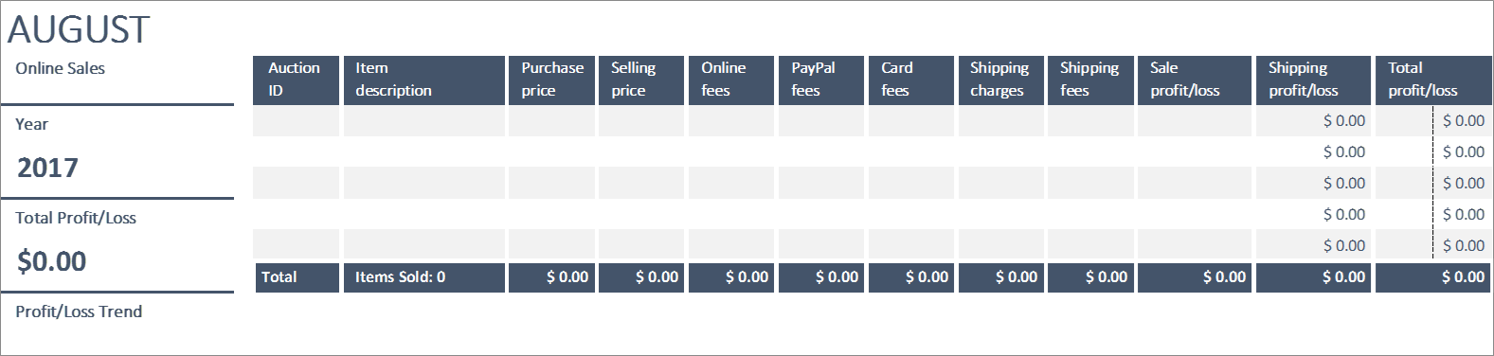Select the Sale profit/loss column header

[x=1195, y=80]
